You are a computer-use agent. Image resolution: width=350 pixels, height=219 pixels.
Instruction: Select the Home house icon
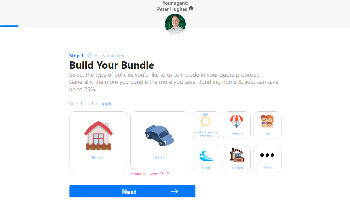click(99, 136)
